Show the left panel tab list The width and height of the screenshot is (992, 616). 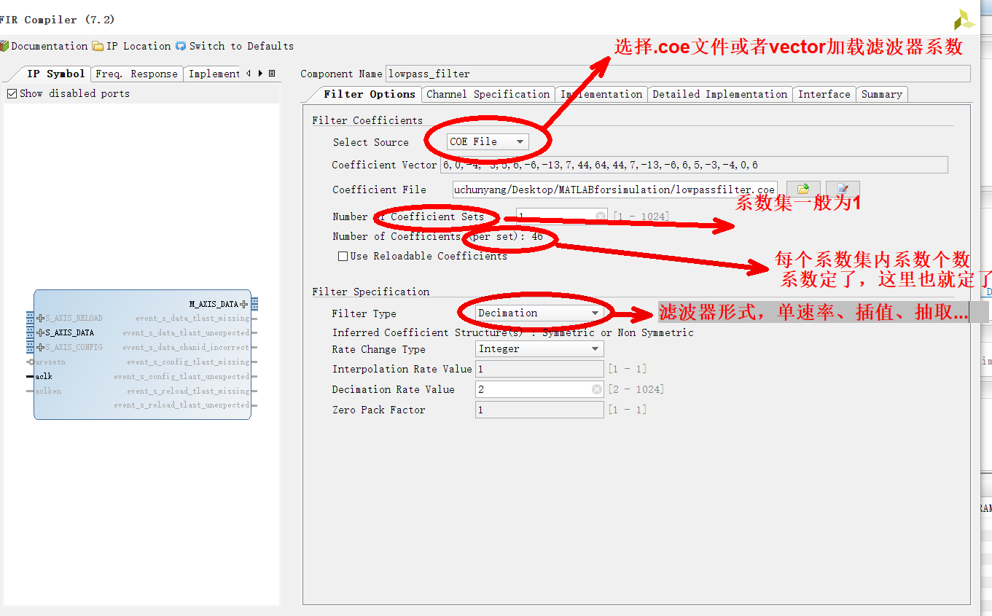[272, 74]
